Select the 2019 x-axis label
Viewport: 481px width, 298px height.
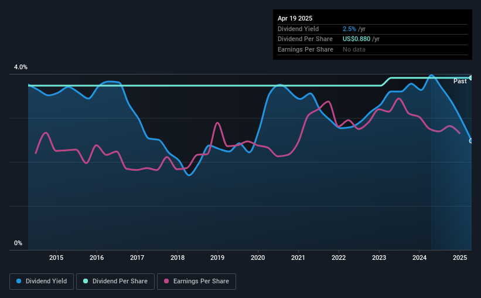[217, 258]
